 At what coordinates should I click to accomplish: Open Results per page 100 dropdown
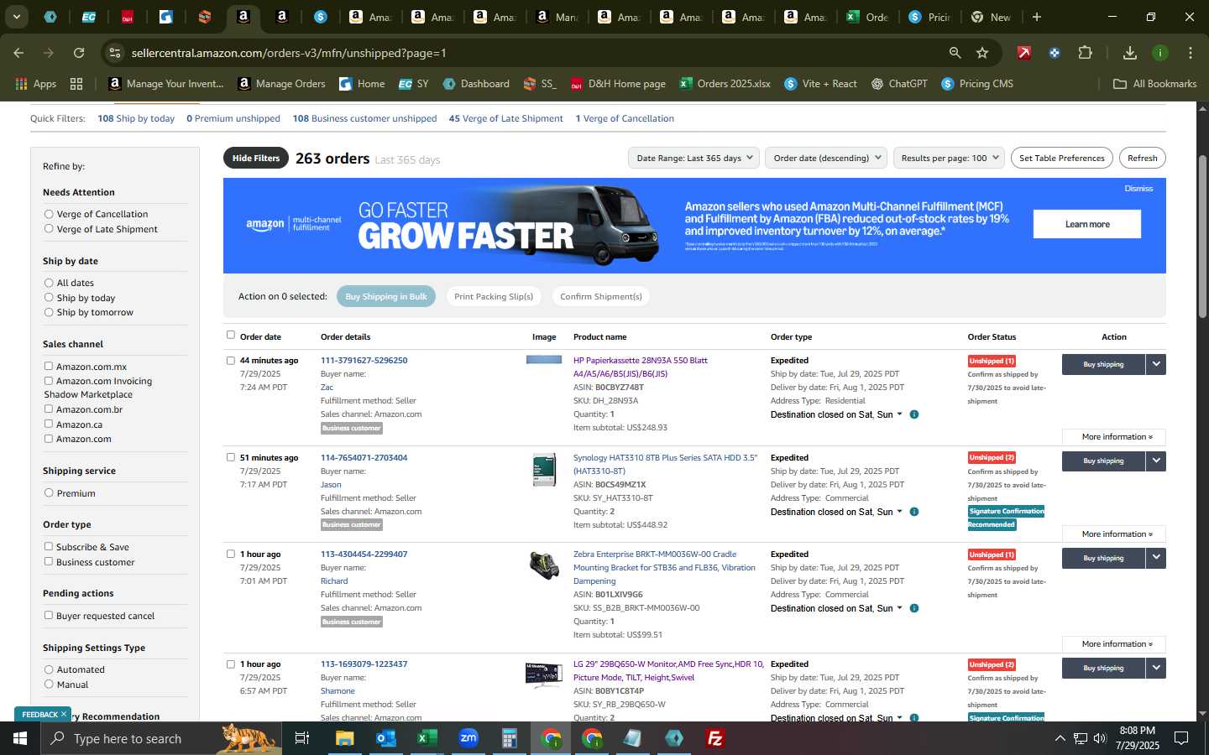click(x=949, y=158)
